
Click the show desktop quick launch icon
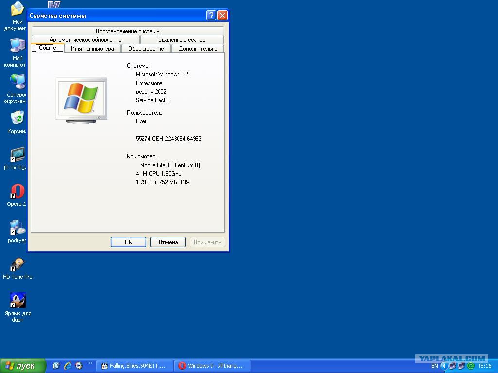point(56,366)
